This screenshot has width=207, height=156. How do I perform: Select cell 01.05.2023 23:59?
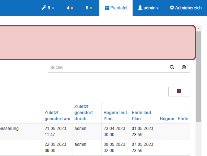pyautogui.click(x=144, y=132)
